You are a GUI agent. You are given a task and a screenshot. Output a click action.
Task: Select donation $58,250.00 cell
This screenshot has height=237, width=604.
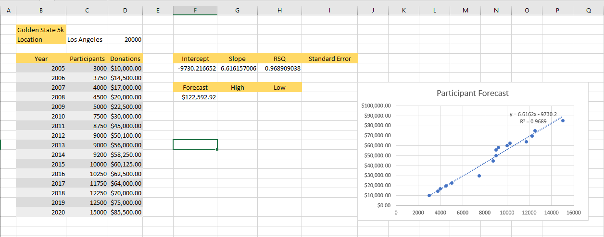pyautogui.click(x=125, y=154)
